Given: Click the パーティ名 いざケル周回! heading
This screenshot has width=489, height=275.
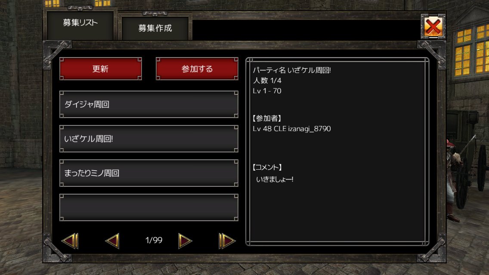Looking at the screenshot, I should (x=291, y=70).
